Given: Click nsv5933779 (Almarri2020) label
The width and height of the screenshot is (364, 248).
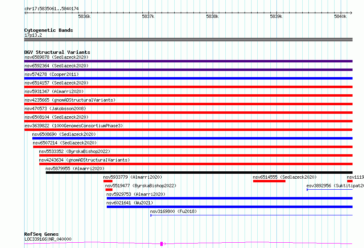Looking at the screenshot, I should coord(133,177).
